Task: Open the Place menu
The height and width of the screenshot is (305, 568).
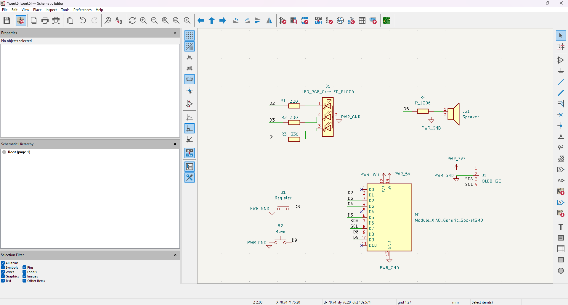Action: click(x=37, y=10)
